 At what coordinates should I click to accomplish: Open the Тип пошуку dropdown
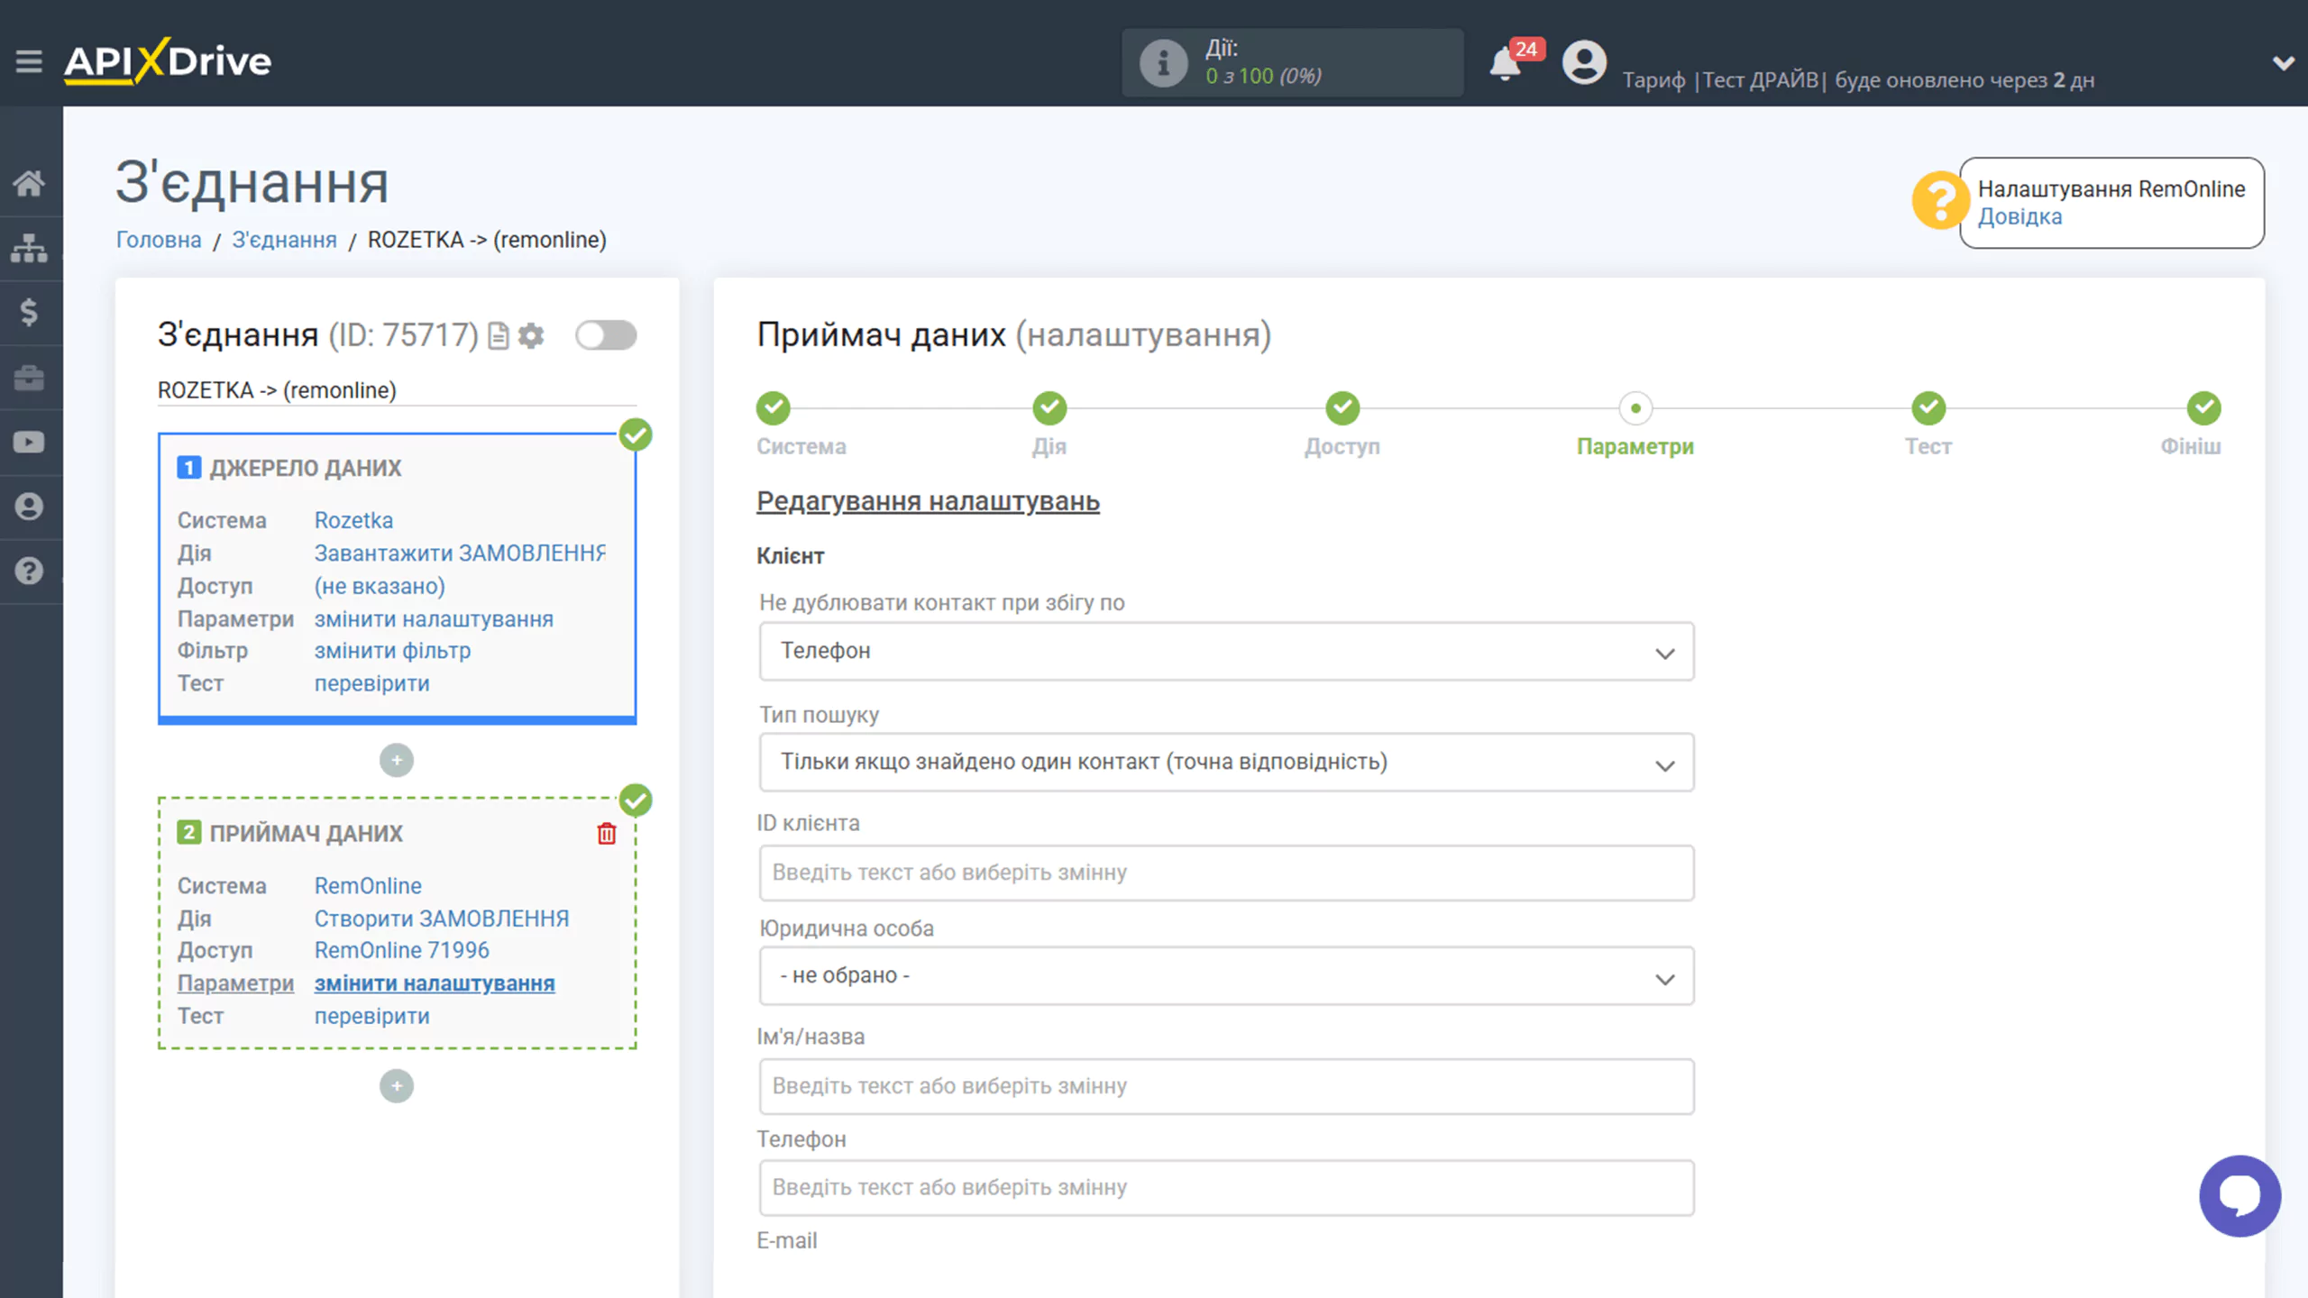pos(1226,763)
